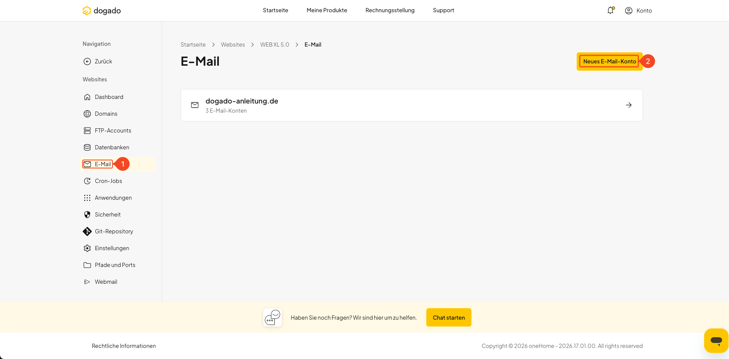Open Support in top navigation
The image size is (729, 359).
click(444, 10)
